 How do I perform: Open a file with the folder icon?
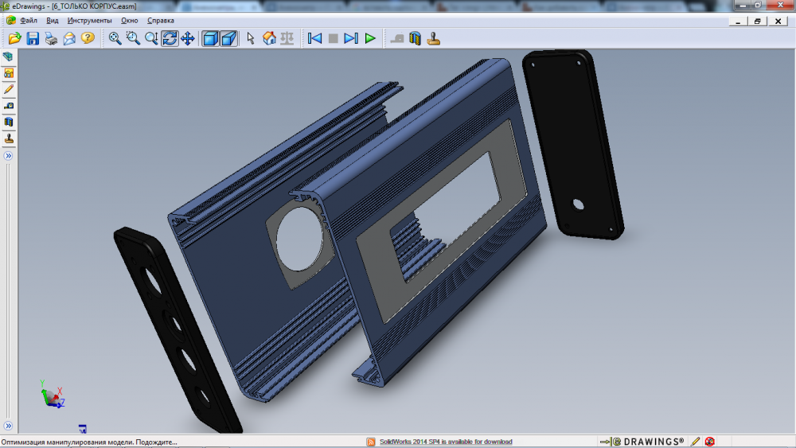pos(14,38)
